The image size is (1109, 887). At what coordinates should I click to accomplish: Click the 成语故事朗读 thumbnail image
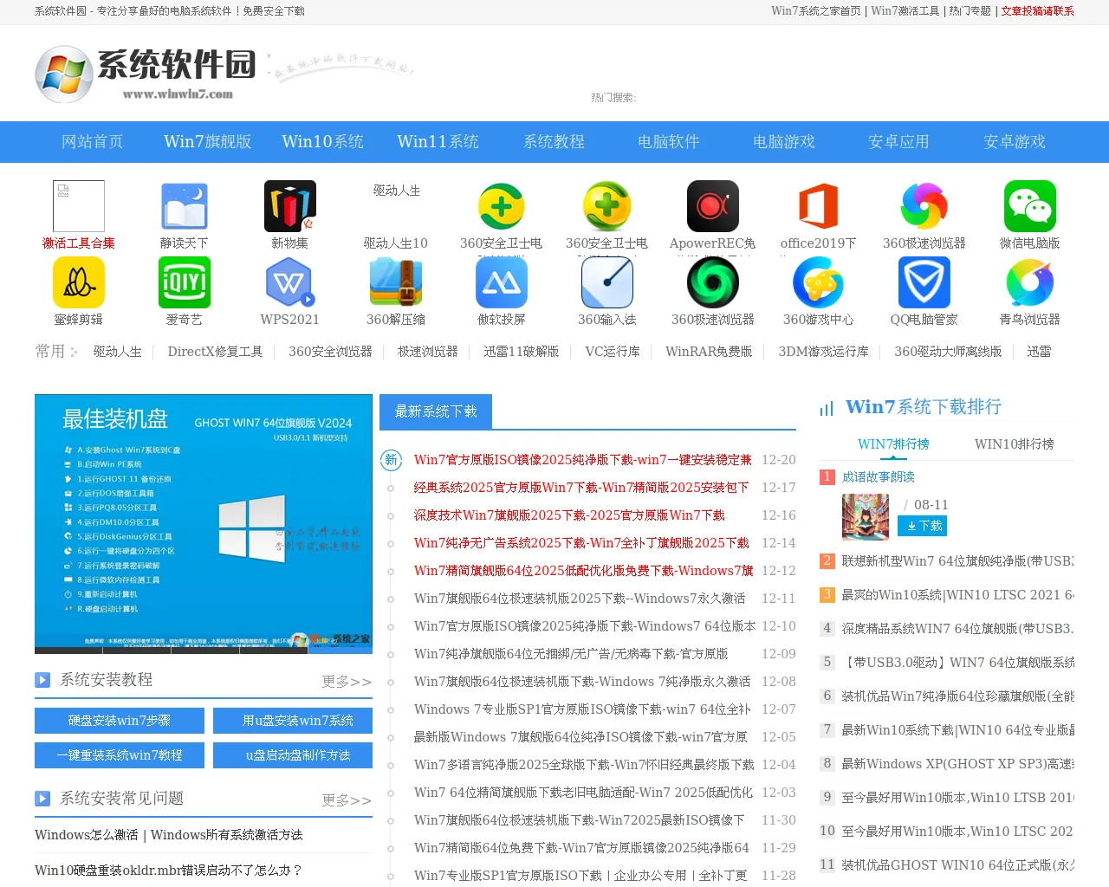866,517
